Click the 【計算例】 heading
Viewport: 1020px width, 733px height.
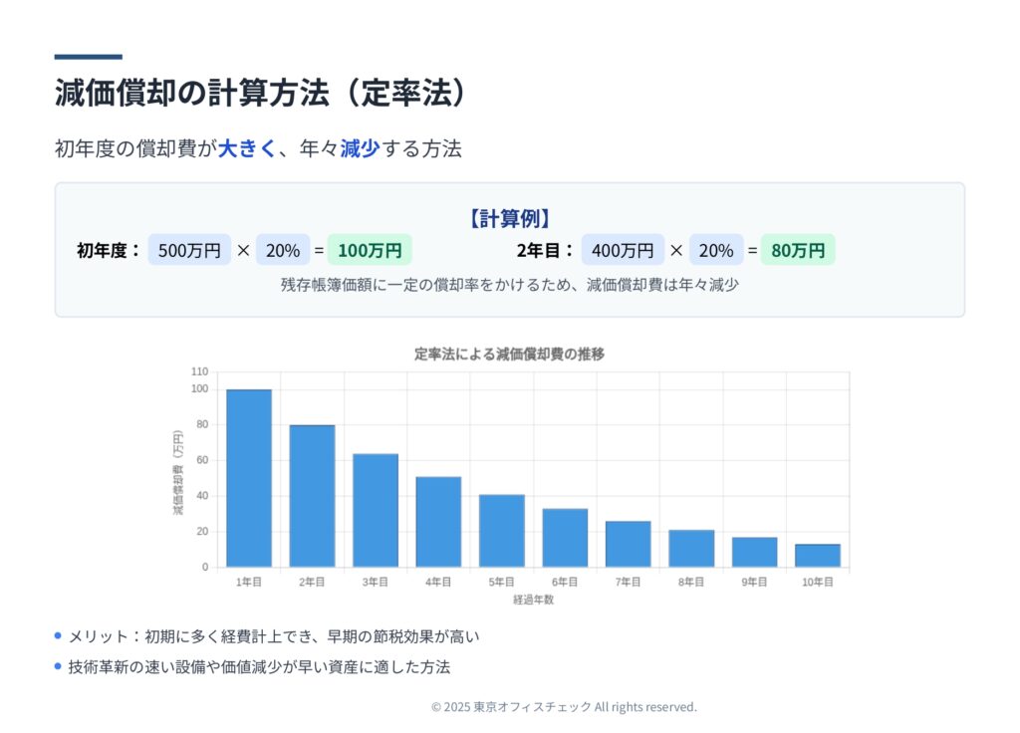509,218
